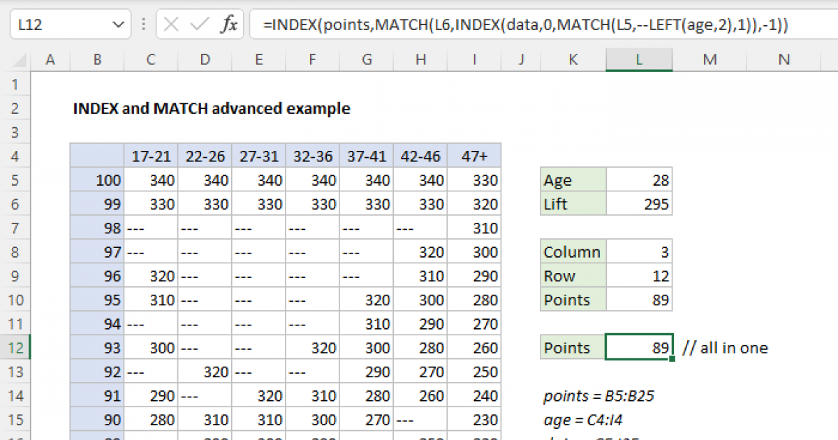Click the vertical ellipsis beside the Name Box
This screenshot has width=838, height=440.
pos(143,24)
